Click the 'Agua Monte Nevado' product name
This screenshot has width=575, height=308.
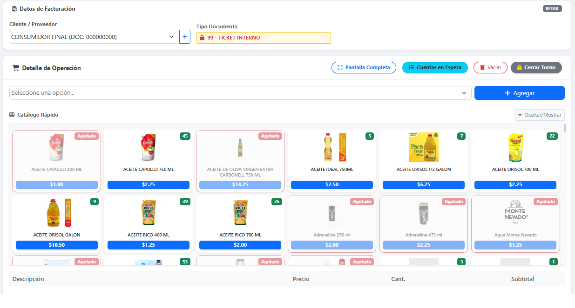(x=515, y=235)
